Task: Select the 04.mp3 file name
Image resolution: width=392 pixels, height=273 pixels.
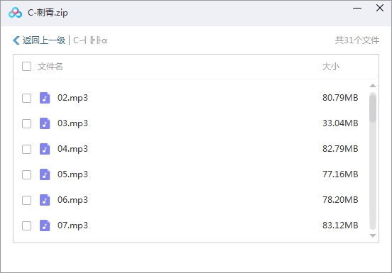Action: coord(72,149)
